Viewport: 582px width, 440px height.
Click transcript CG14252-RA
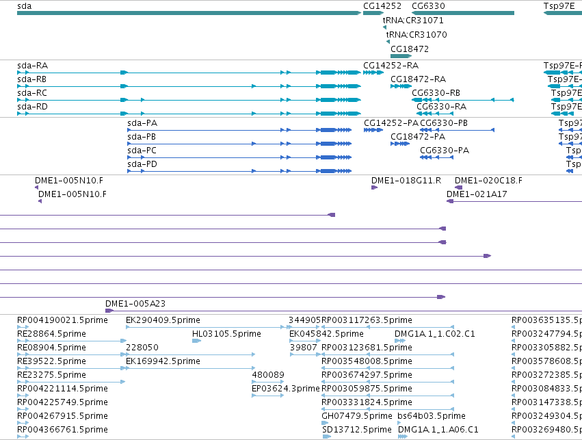[x=373, y=73]
